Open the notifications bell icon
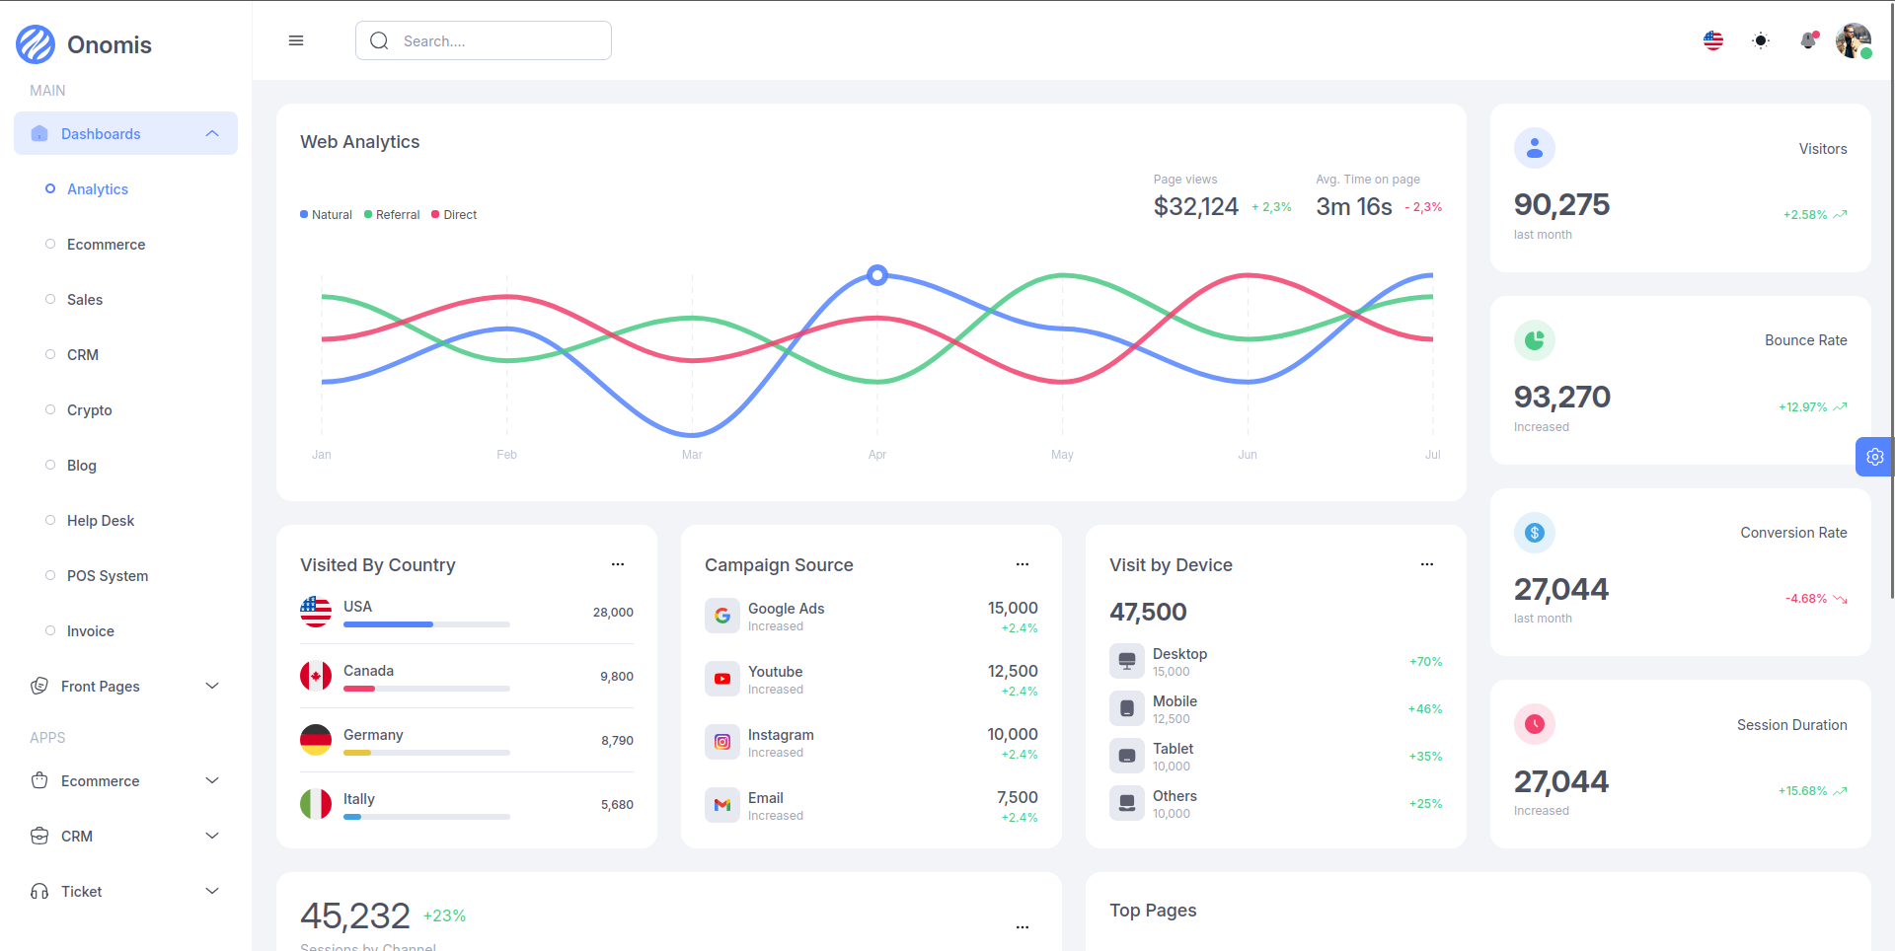This screenshot has width=1895, height=951. click(x=1809, y=40)
